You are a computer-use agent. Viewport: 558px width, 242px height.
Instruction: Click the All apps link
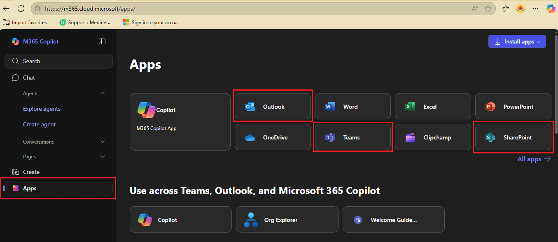tap(534, 159)
